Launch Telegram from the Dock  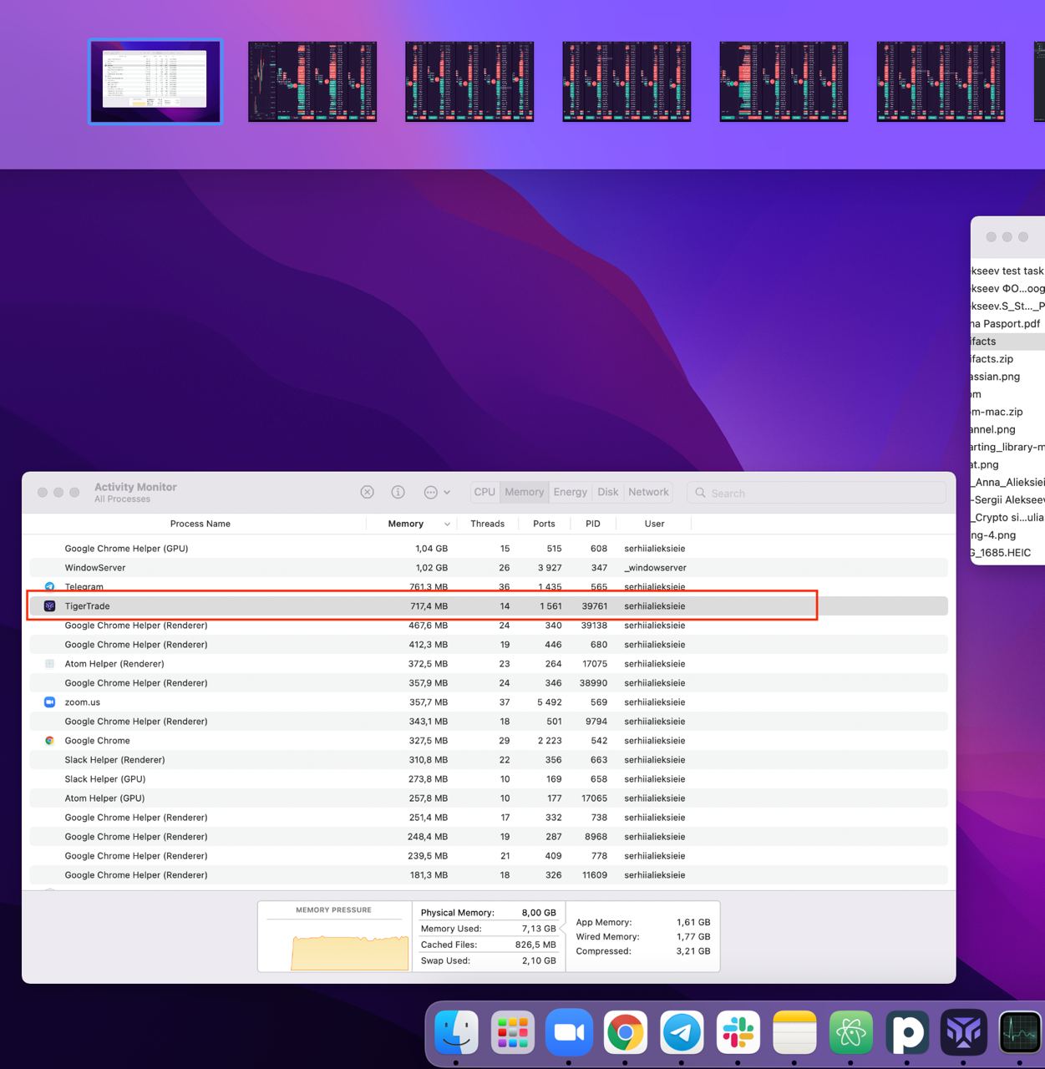pos(682,1032)
